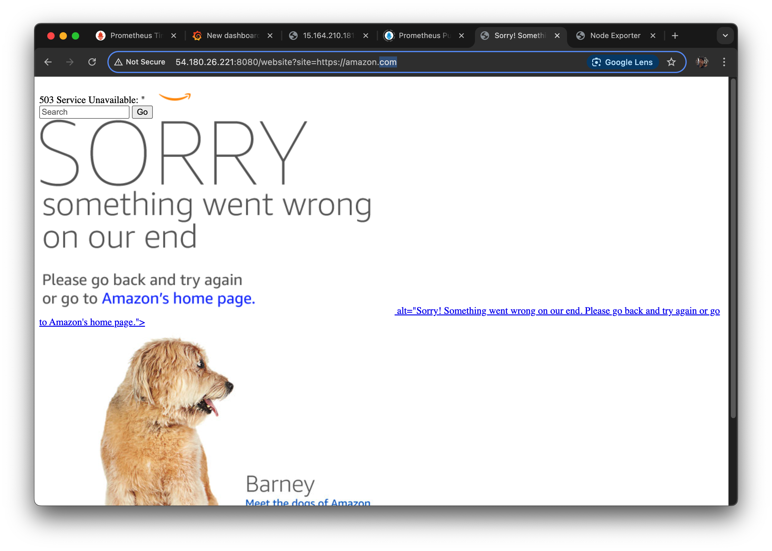Bookmark this page with star icon
The height and width of the screenshot is (551, 772).
(x=671, y=62)
